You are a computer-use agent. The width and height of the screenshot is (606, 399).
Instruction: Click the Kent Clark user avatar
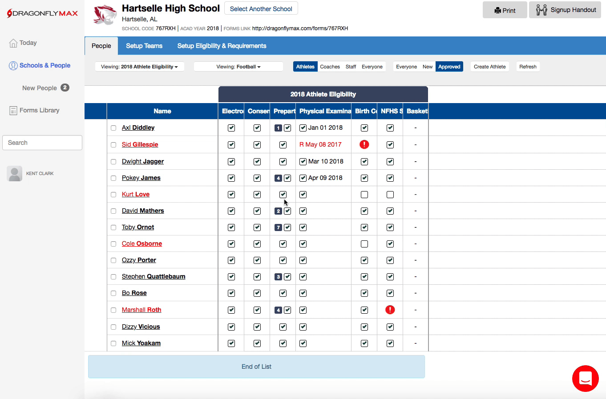[x=15, y=174]
